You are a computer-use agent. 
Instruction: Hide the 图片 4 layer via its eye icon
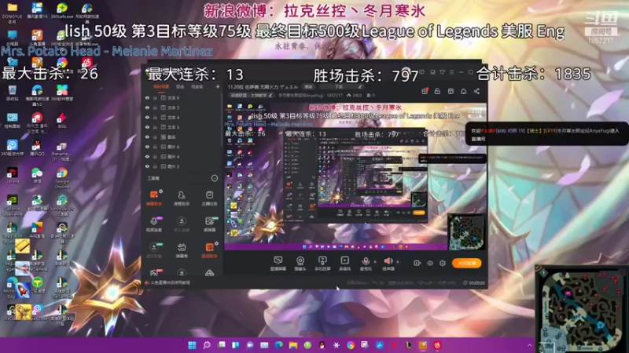147,156
